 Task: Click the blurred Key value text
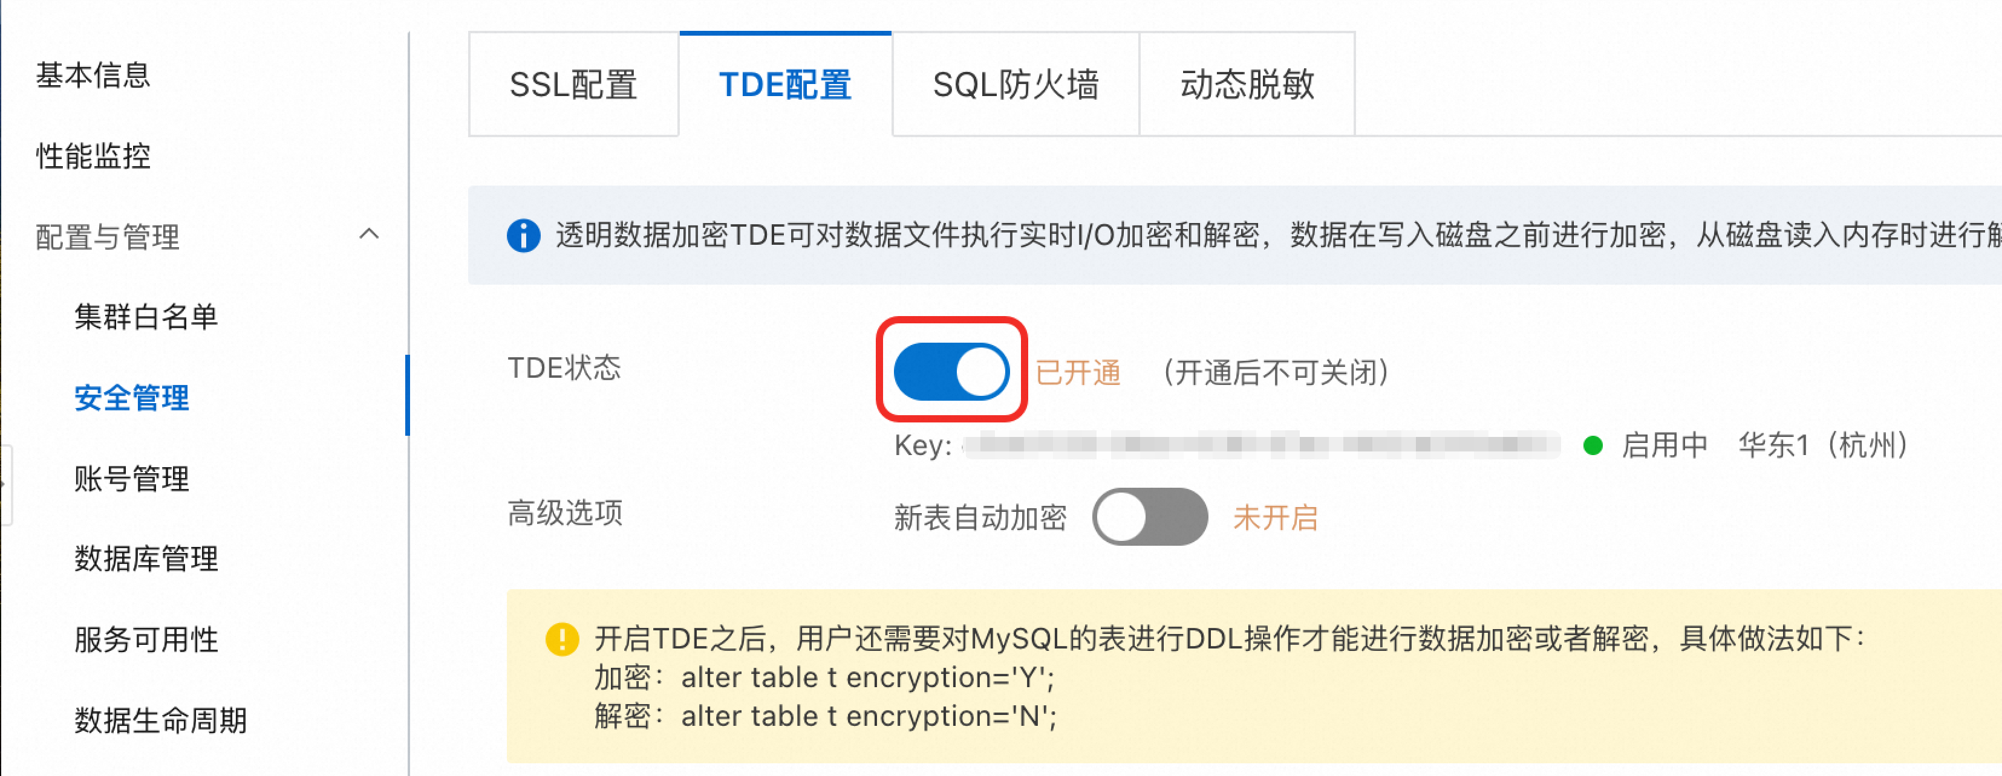[x=1261, y=445]
